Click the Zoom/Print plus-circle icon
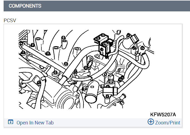Image resolution: width=190 pixels, height=135 pixels. (150, 122)
